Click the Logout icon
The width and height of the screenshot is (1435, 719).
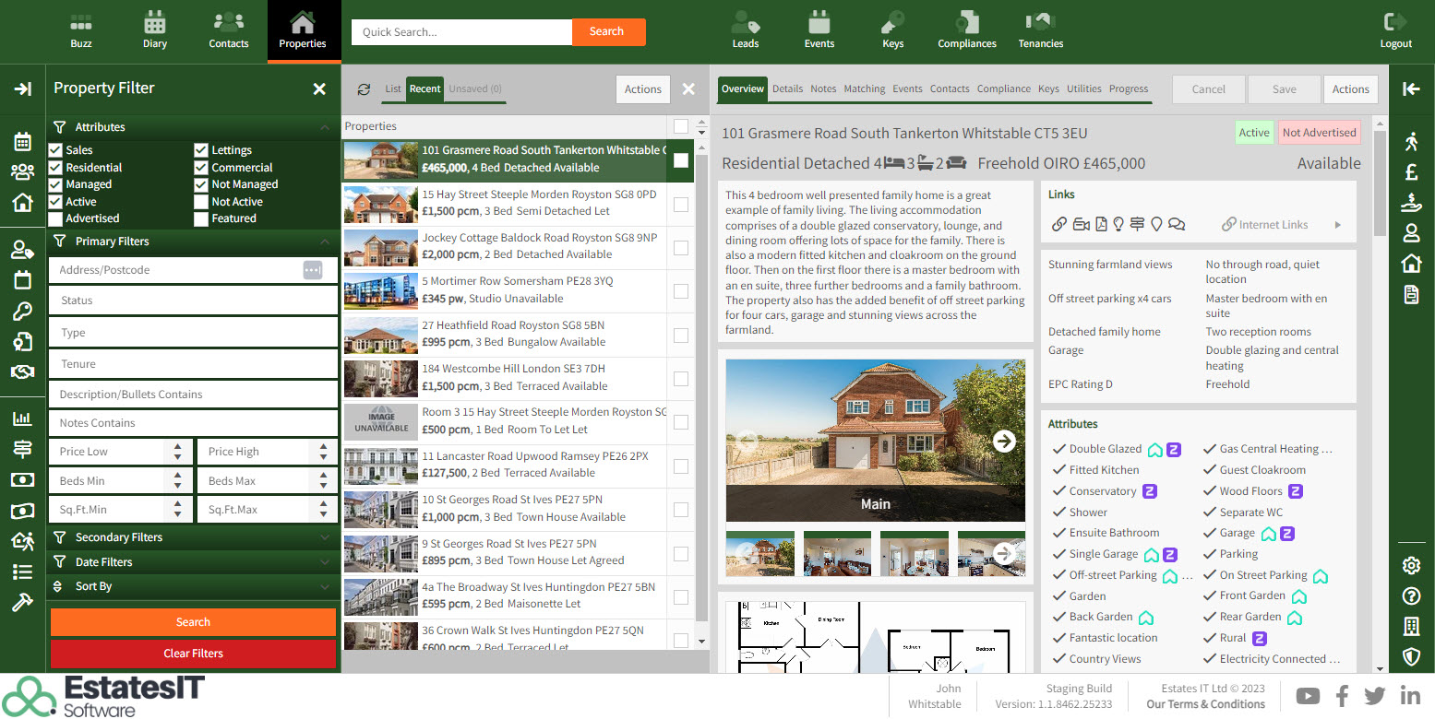click(1396, 22)
